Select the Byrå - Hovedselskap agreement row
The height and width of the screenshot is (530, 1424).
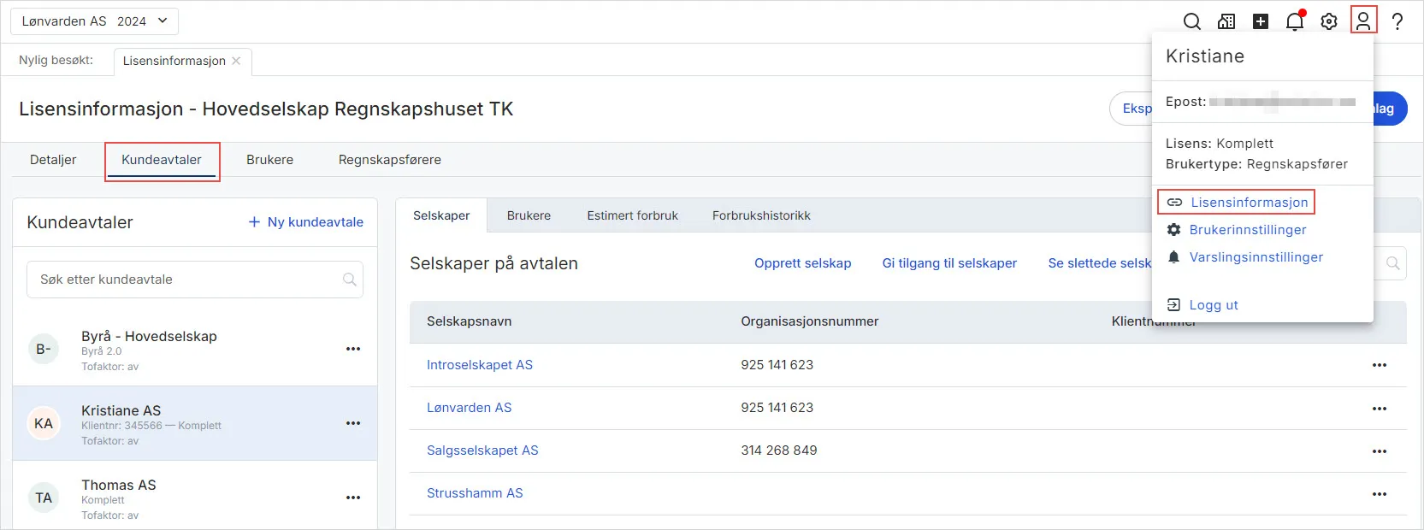pos(195,349)
